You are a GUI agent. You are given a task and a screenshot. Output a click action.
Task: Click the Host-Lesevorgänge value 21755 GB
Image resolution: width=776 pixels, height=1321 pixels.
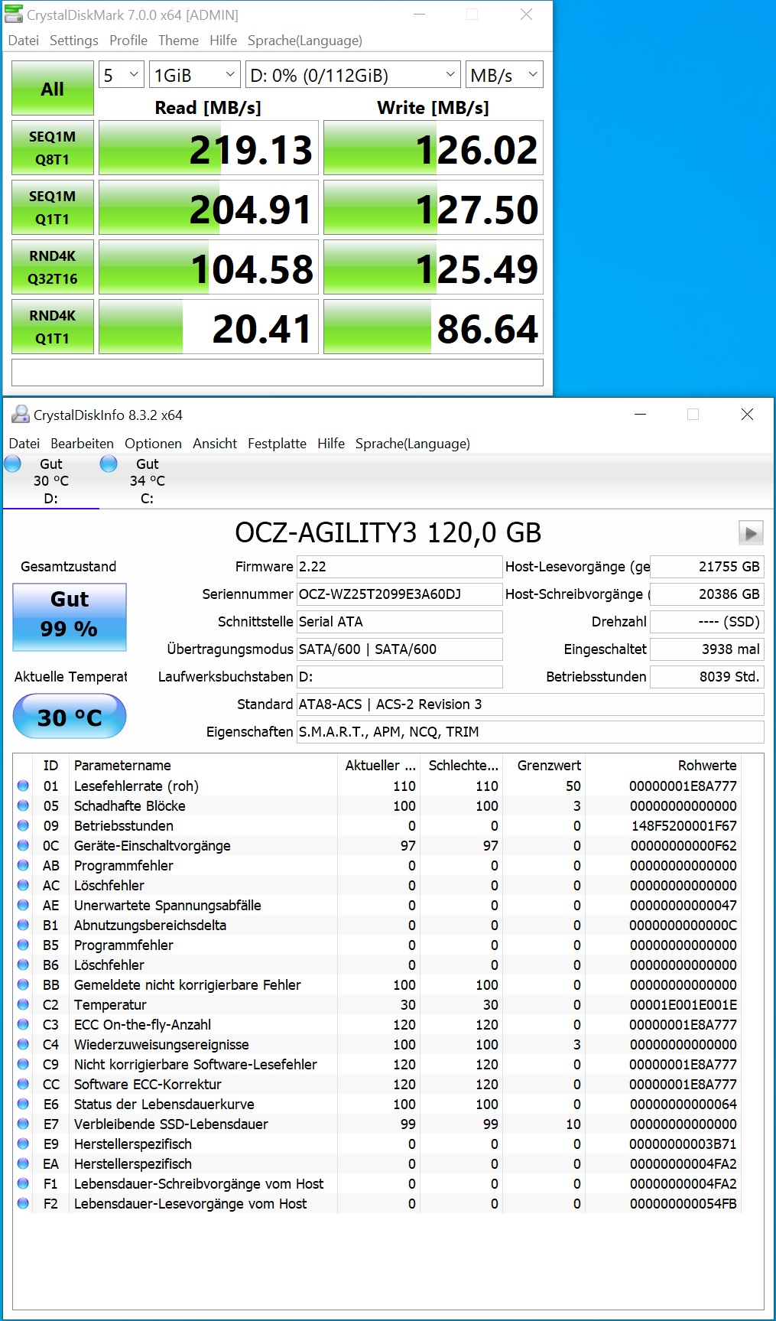click(x=706, y=567)
